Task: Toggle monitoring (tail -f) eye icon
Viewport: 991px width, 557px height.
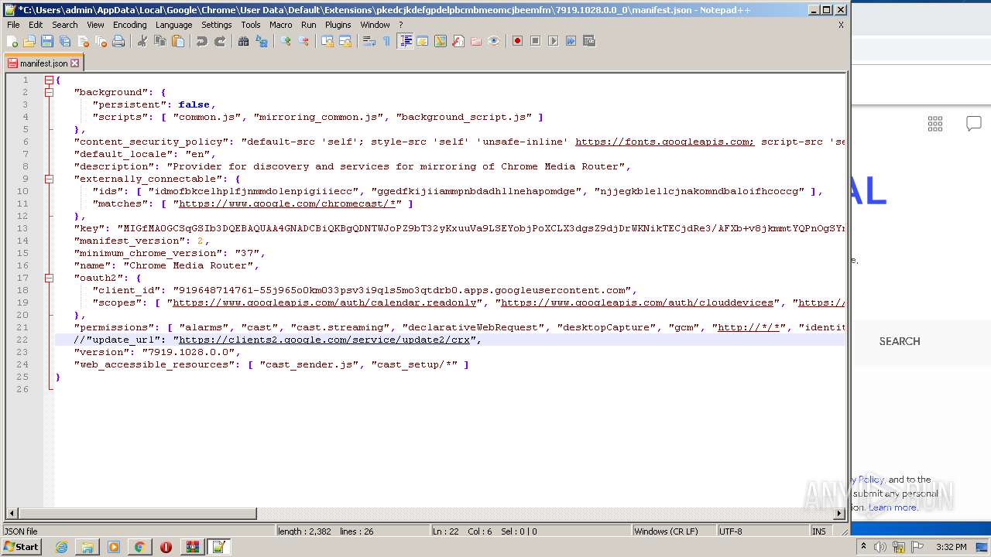Action: click(x=494, y=41)
